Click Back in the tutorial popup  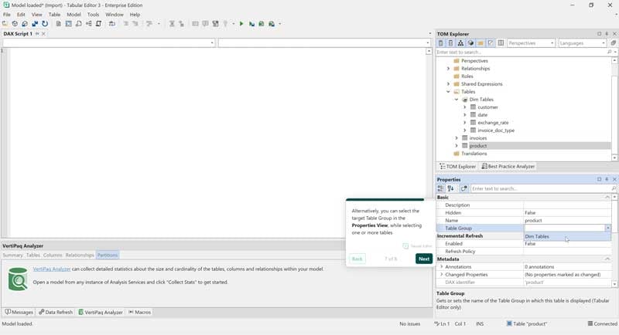(x=357, y=259)
